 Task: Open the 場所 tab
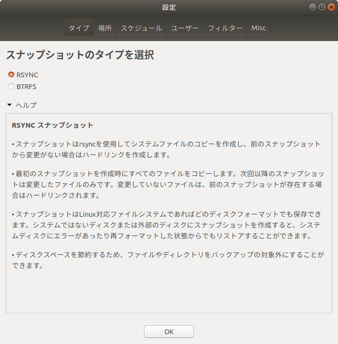tap(105, 28)
